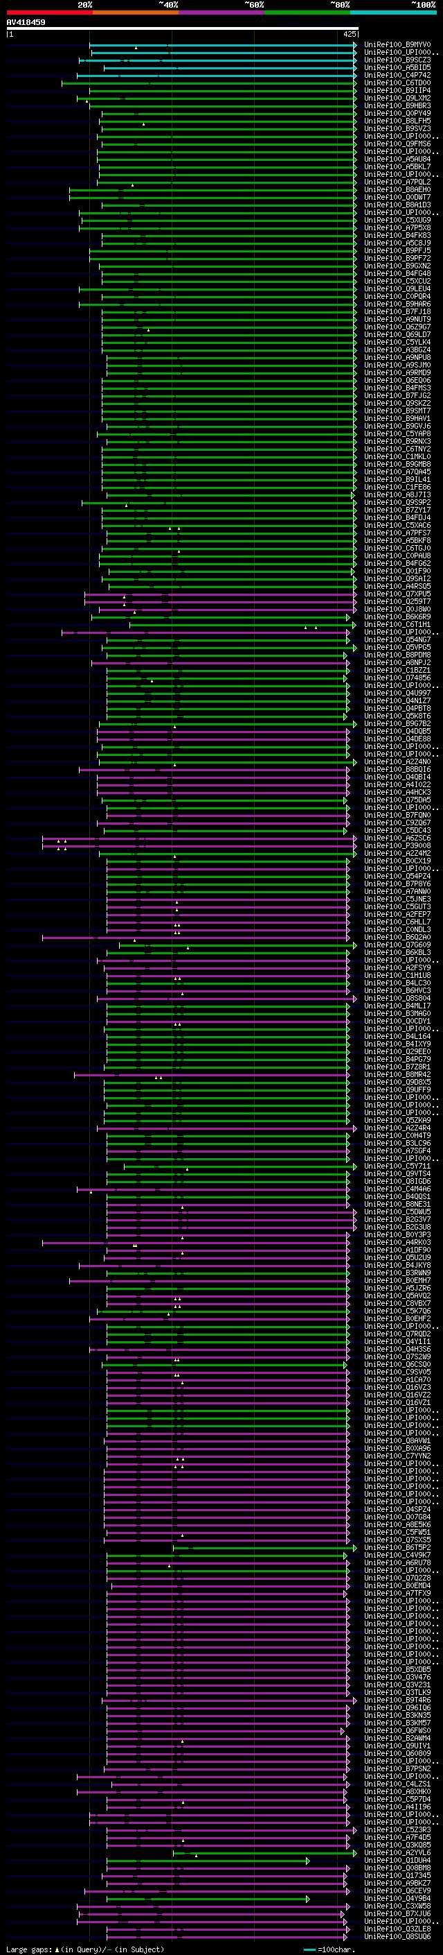The width and height of the screenshot is (443, 1955).
Task: Select hit label UniRef100_B9PF72
Action: 397,258
